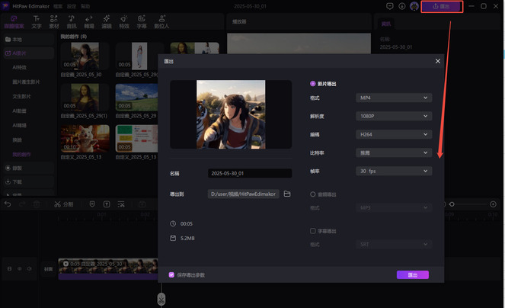The image size is (505, 308).
Task: Open the 字幕 (Subtitles) toolbar icon
Action: [142, 22]
